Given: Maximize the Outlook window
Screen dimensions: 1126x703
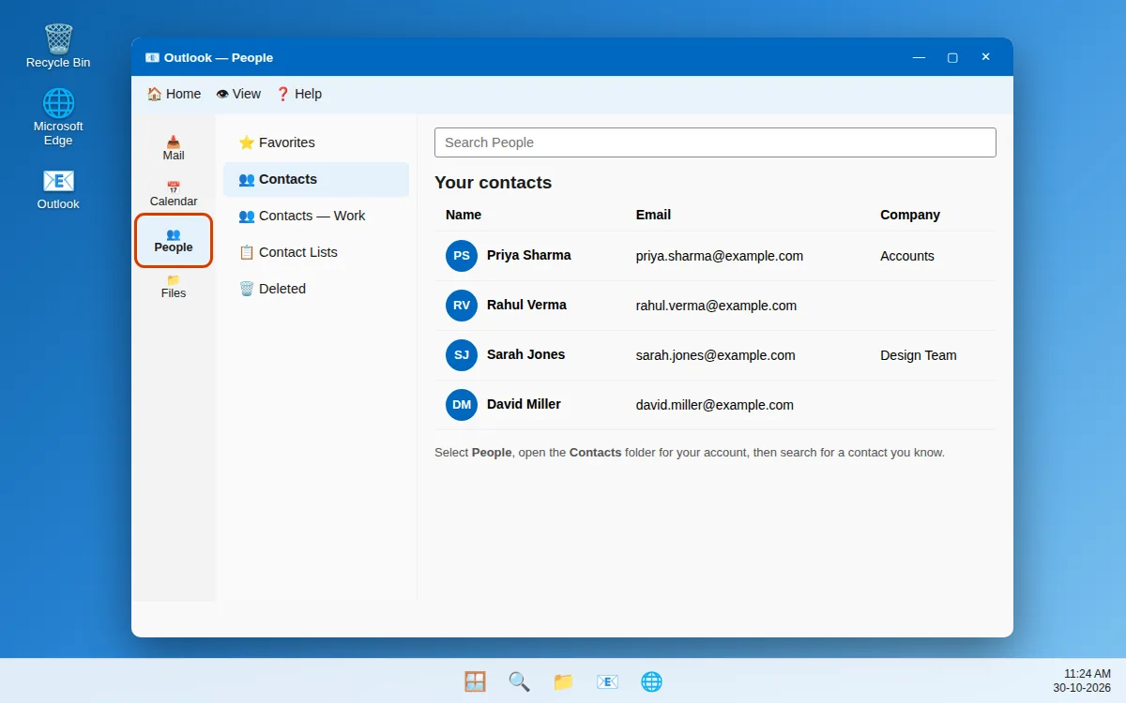Looking at the screenshot, I should click(x=952, y=57).
